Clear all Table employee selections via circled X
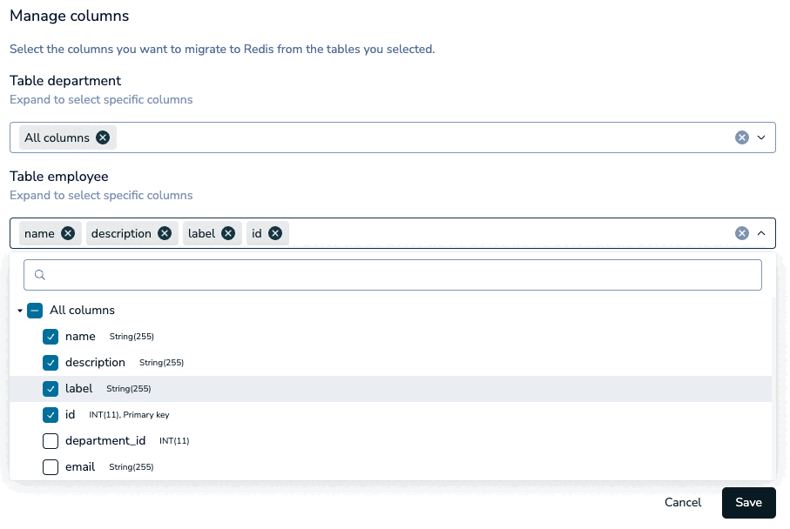Image resolution: width=790 pixels, height=529 pixels. click(742, 233)
